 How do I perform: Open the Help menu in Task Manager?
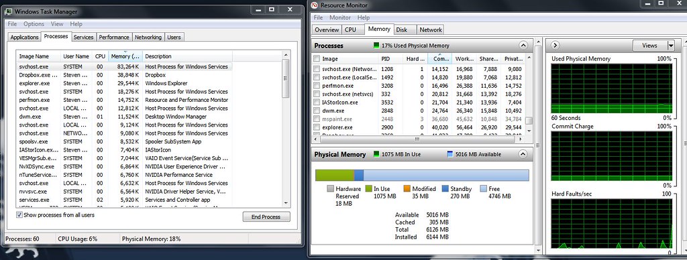tap(76, 24)
